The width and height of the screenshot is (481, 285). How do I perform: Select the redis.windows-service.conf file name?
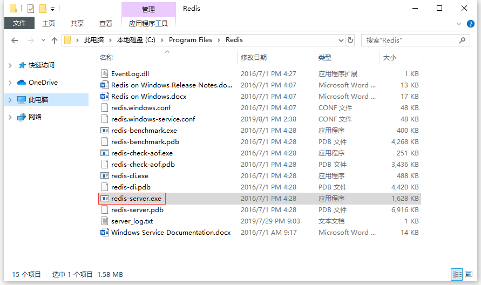153,119
